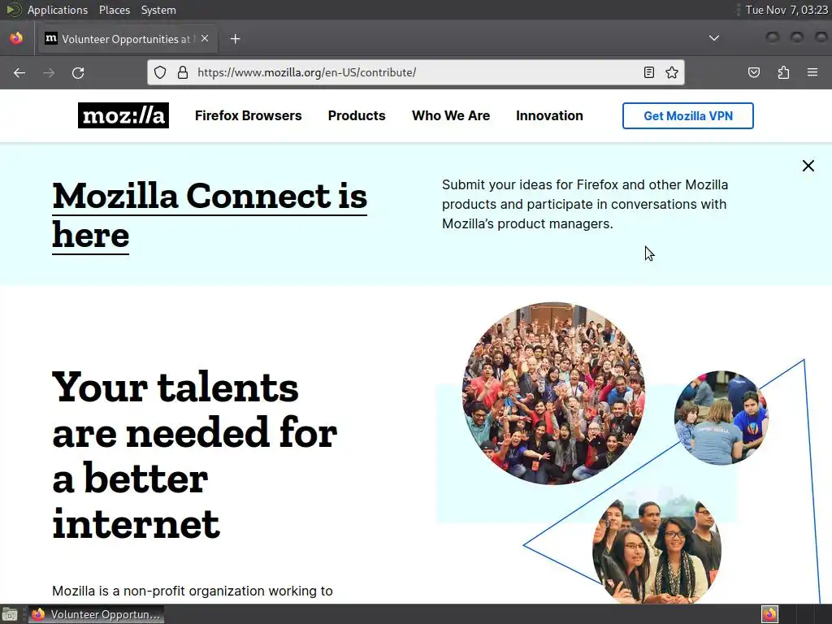The width and height of the screenshot is (832, 624).
Task: Click the URL address field
Action: 414,72
